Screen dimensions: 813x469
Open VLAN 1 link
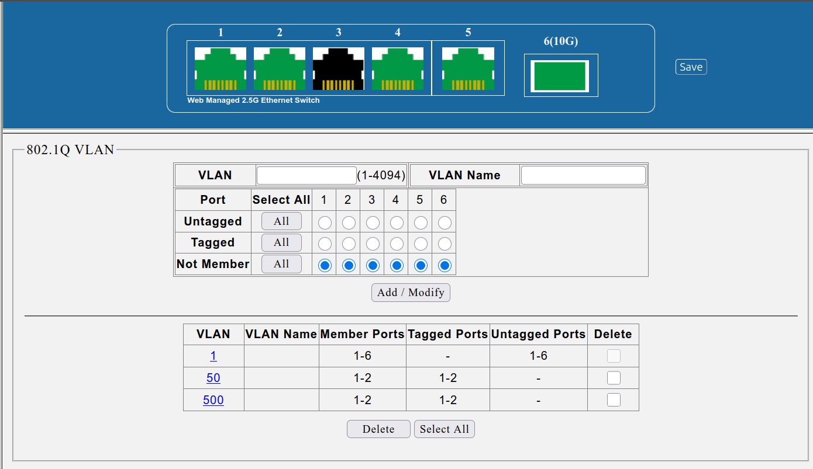213,356
